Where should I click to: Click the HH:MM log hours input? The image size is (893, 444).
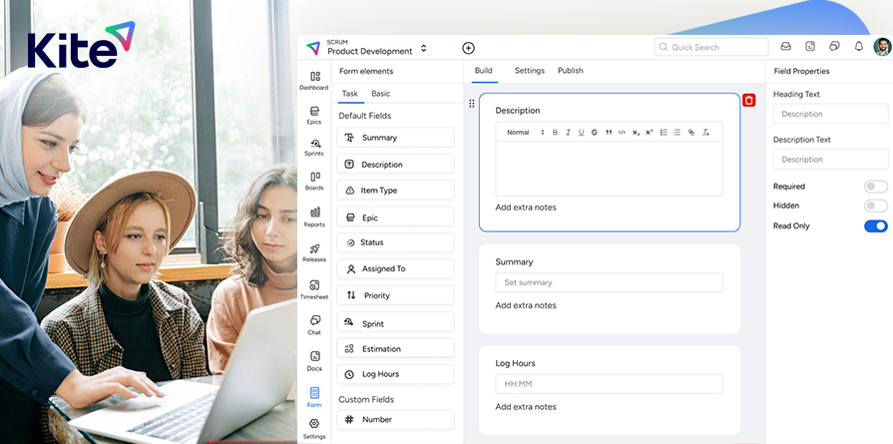(610, 384)
